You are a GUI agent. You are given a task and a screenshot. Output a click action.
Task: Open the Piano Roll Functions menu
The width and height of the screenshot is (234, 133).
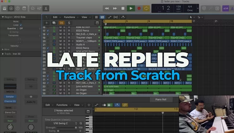(64, 105)
